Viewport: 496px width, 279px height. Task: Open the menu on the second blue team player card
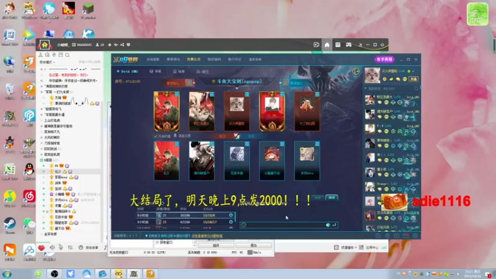212,144
